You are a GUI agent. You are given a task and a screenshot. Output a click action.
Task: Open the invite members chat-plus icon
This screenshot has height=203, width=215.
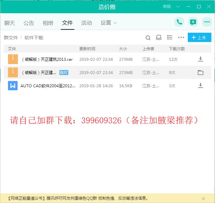point(193,22)
